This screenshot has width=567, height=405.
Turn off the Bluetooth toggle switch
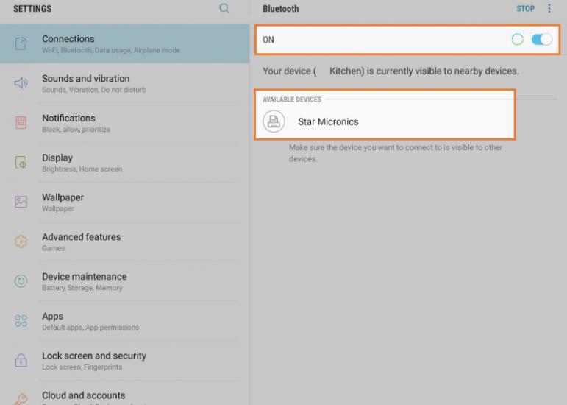(541, 40)
